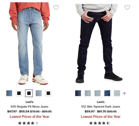139x126 pixels.
Task: Favorite the 505 Regular-Fit jeans with heart icon
Action: tap(56, 7)
